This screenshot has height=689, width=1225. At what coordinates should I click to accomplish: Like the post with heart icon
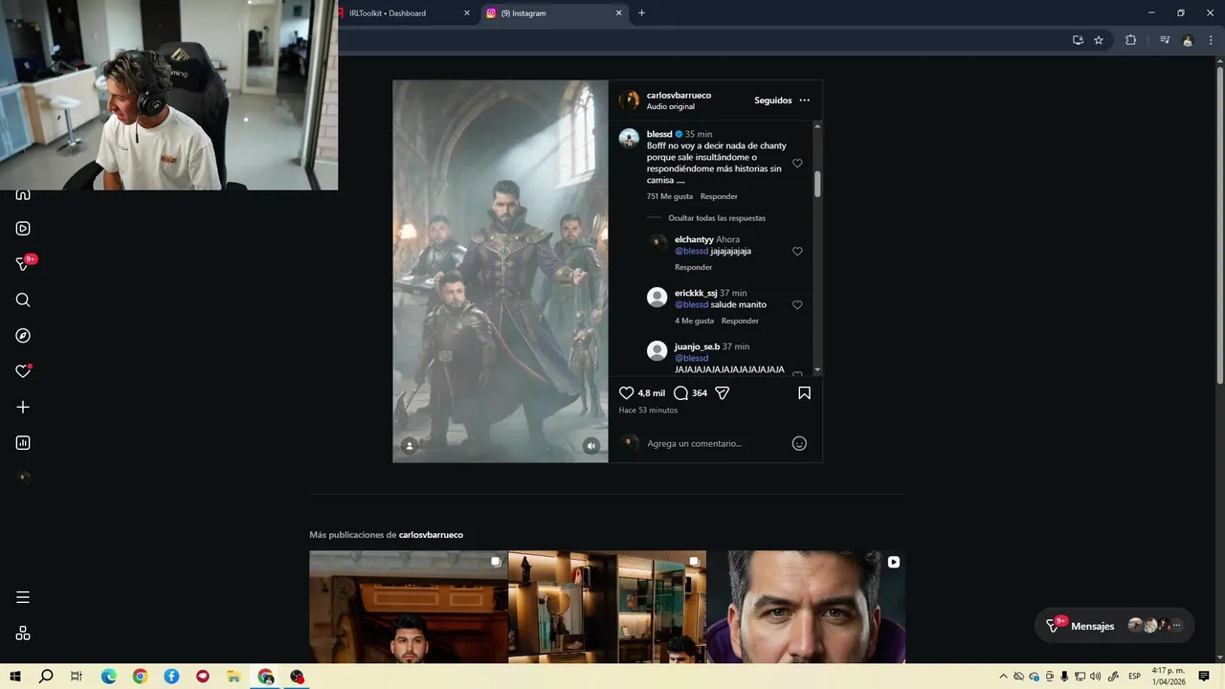626,393
